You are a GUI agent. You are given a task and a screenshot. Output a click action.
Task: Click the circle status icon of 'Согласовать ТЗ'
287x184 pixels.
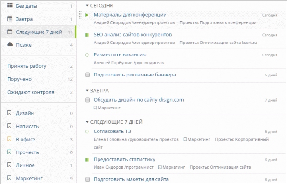click(x=87, y=131)
